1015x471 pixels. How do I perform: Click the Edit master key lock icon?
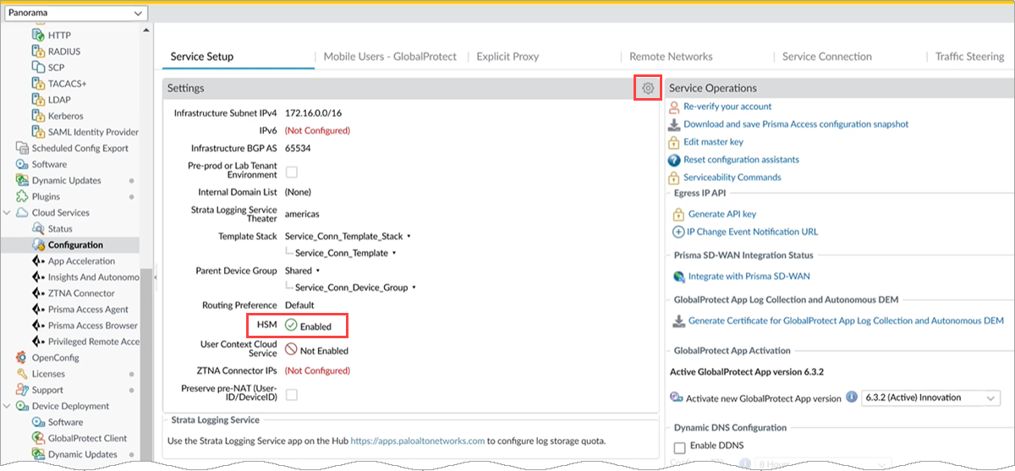[x=674, y=142]
